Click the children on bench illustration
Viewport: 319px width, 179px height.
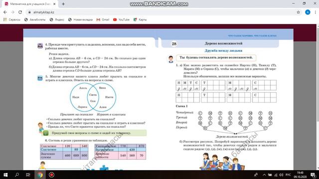[222, 161]
